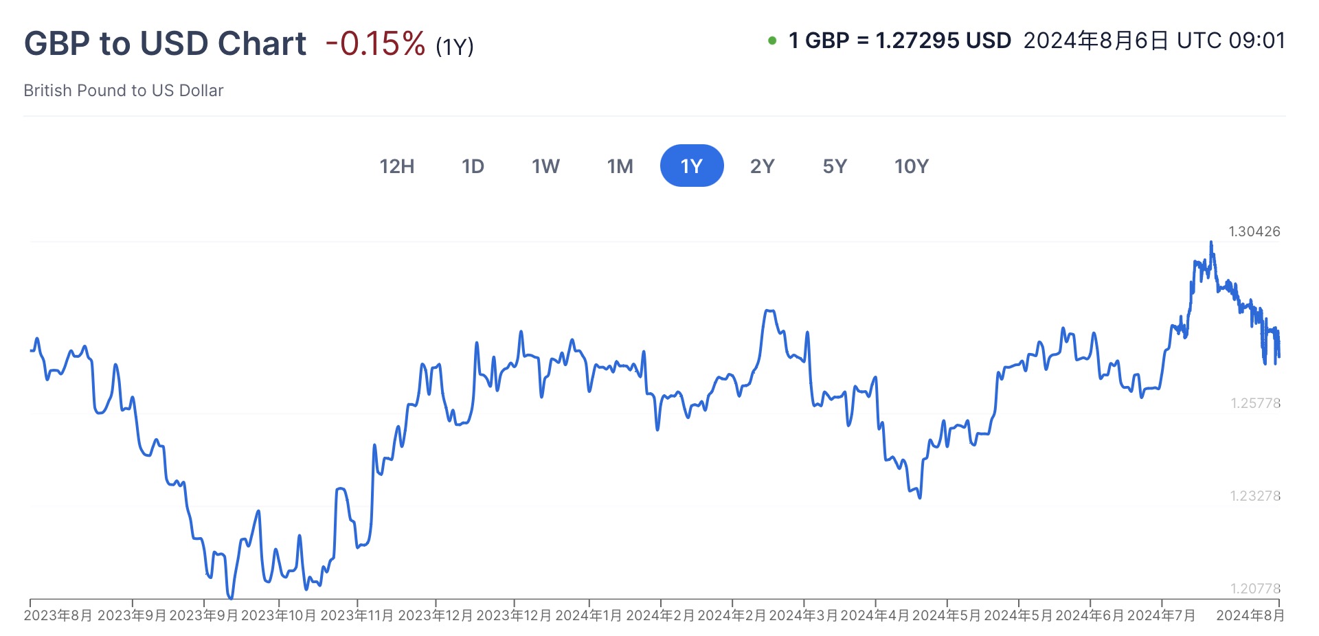This screenshot has height=636, width=1319.
Task: Click the 1.20778 y-axis label
Action: click(1255, 589)
